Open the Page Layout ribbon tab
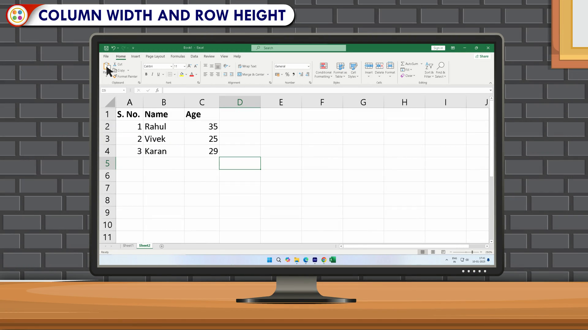 pyautogui.click(x=155, y=57)
